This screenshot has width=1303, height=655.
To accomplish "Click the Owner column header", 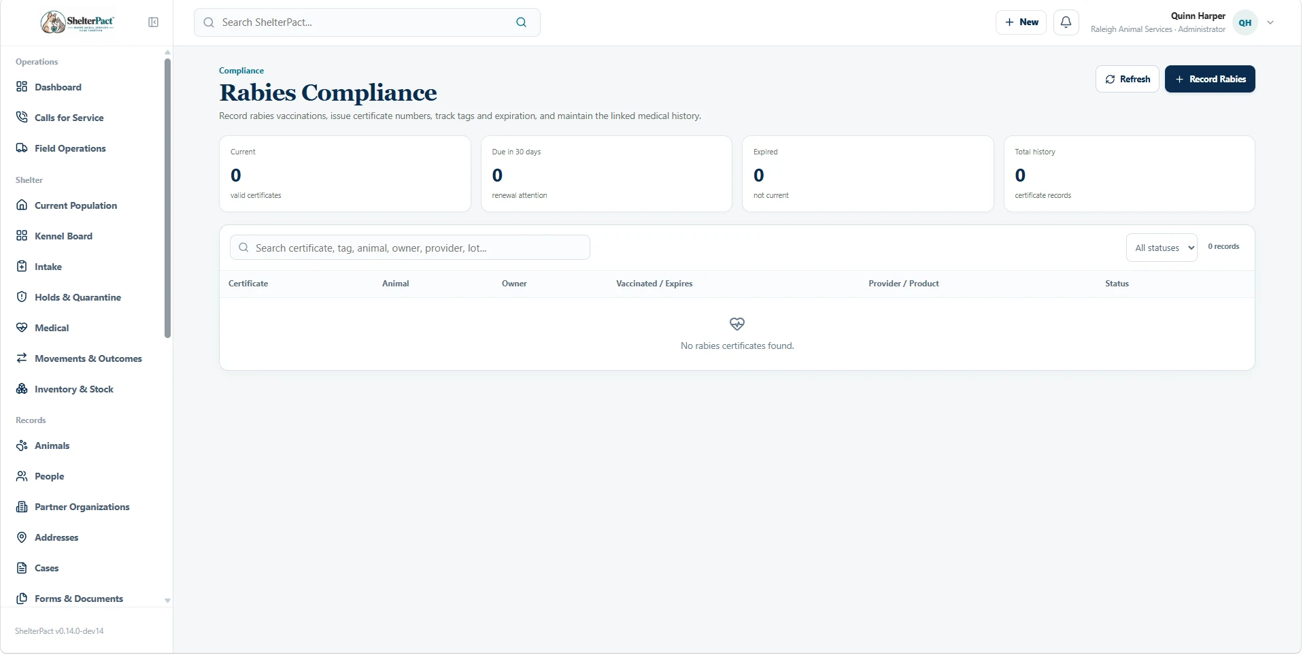I will [x=514, y=284].
